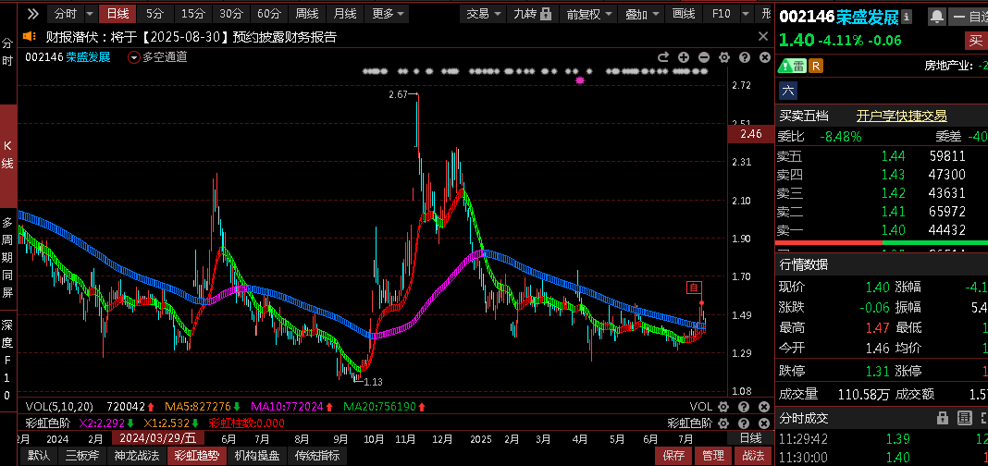Click the 日线 label on time axis
Viewport: 988px width, 466px height.
point(750,438)
